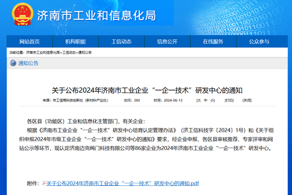Download the attached notice PDF link

coord(123,183)
